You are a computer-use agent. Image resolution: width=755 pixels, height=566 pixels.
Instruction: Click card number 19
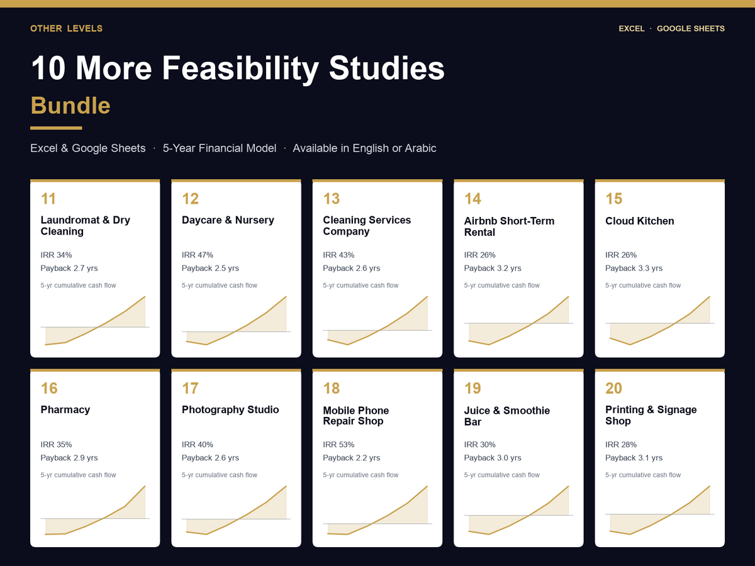tap(473, 388)
